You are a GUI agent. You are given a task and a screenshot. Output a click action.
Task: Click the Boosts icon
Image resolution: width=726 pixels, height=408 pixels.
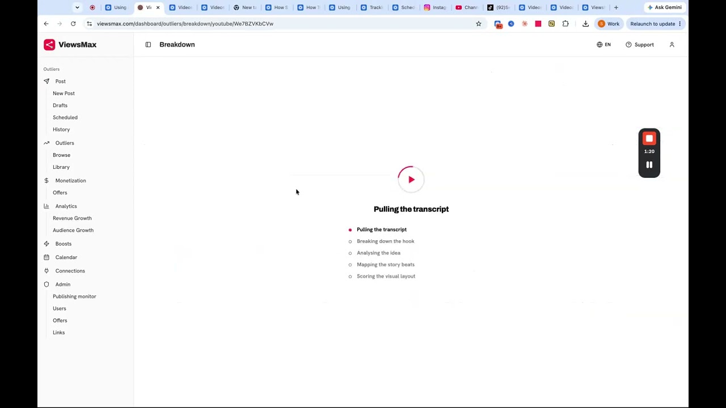[x=47, y=244]
